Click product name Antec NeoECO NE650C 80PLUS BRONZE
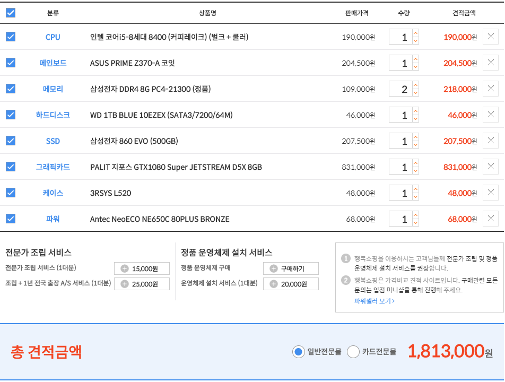 [x=160, y=219]
